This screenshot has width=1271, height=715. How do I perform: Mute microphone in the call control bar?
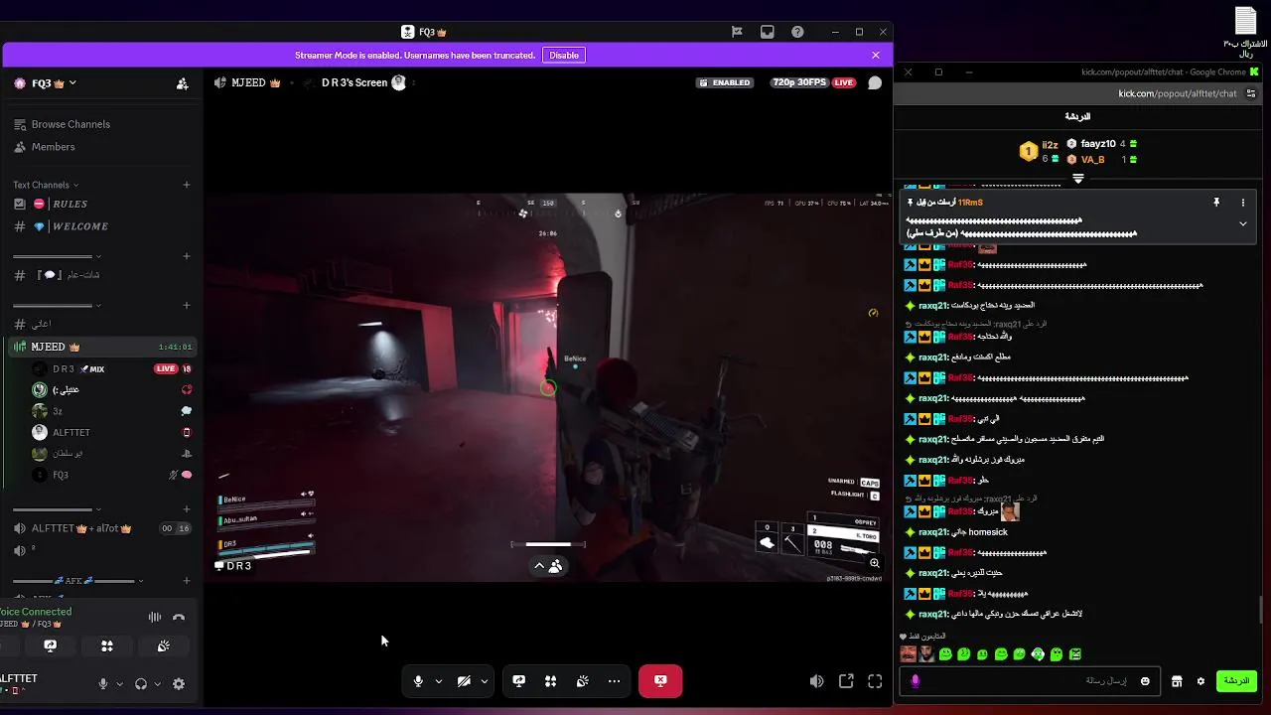418,681
